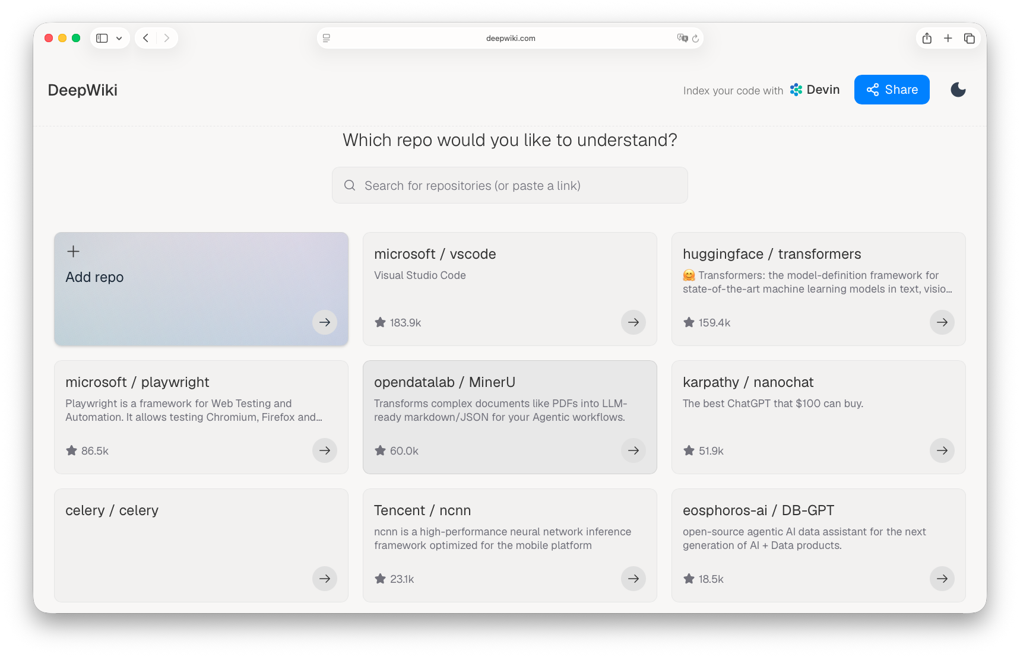Open huggingface / transformers title

pyautogui.click(x=772, y=254)
